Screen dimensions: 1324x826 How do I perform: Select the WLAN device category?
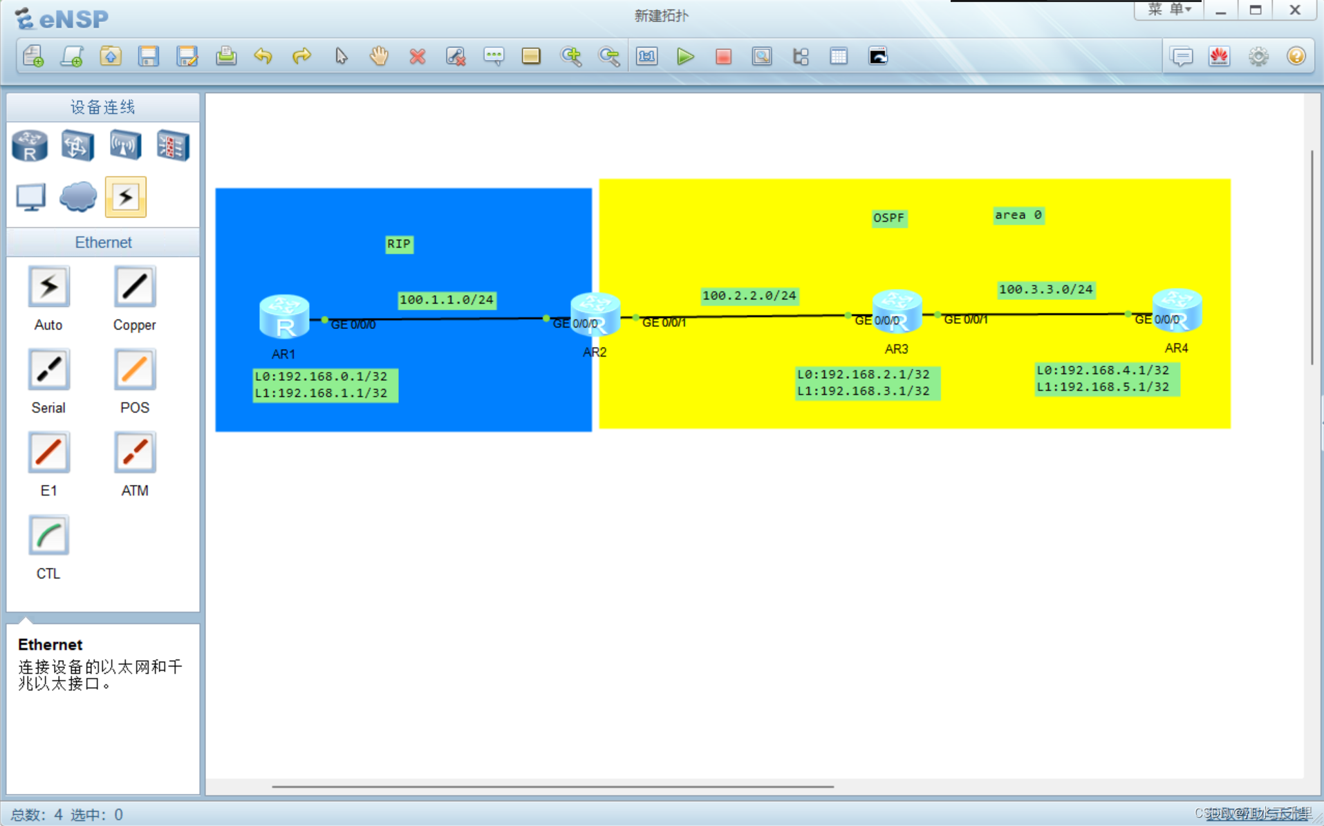pyautogui.click(x=125, y=146)
